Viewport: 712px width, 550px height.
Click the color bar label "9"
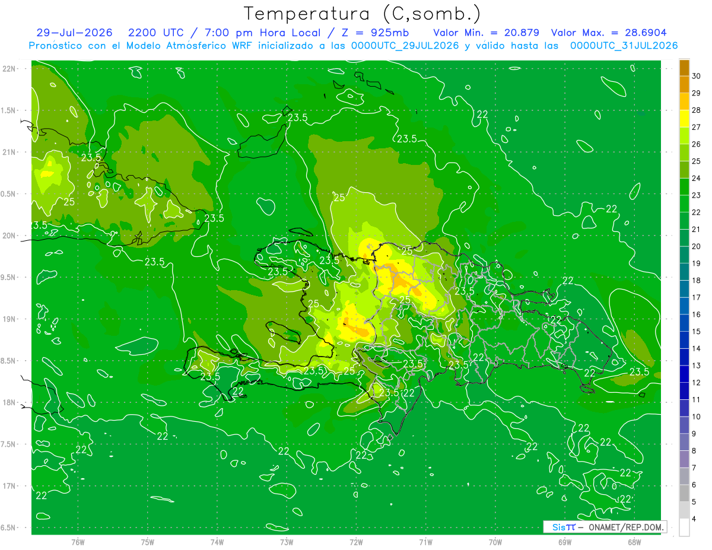click(x=695, y=434)
